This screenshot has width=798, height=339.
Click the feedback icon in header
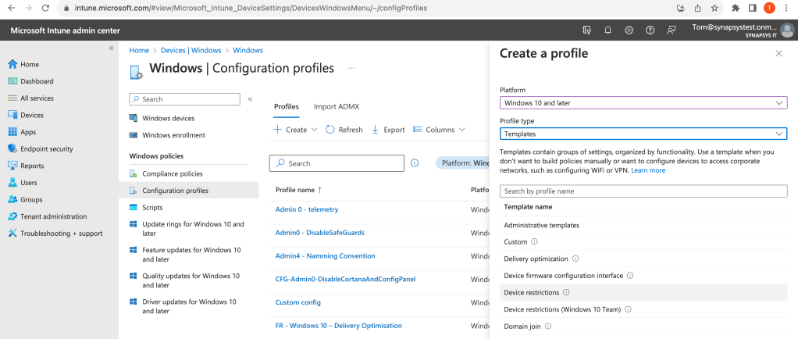click(671, 30)
